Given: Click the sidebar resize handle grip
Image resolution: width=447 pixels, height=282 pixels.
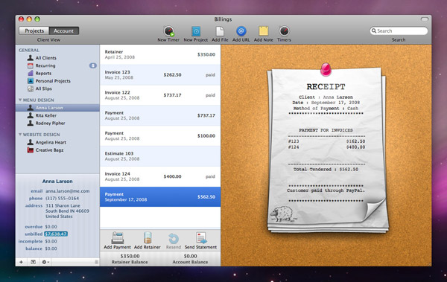Looking at the screenshot, I should (x=97, y=262).
